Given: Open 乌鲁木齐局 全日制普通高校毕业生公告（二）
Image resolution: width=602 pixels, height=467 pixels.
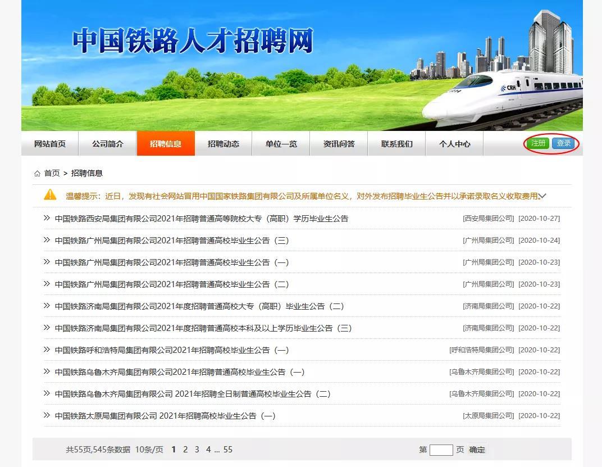Looking at the screenshot, I should (x=193, y=394).
